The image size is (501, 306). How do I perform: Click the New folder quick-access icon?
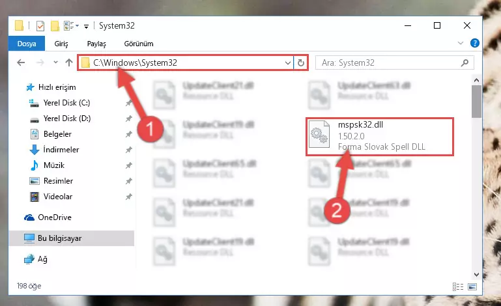click(55, 26)
